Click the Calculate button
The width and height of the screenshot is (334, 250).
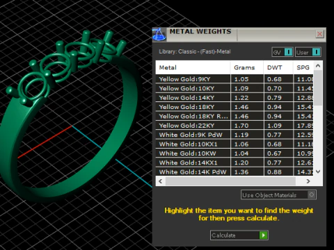[239, 235]
